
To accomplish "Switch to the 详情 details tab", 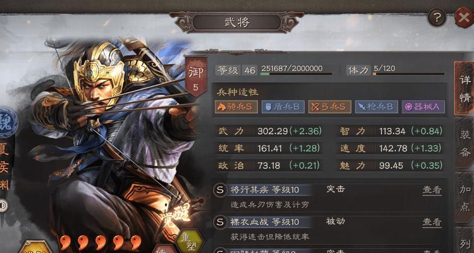I will click(465, 88).
